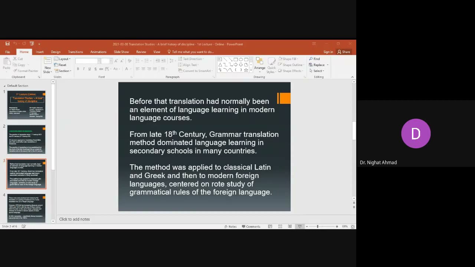Click the Reset slide button
The width and height of the screenshot is (475, 267).
[x=60, y=65]
